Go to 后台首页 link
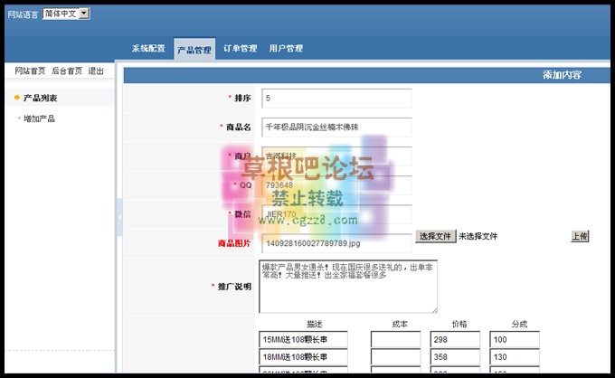This screenshot has height=378, width=615. [67, 71]
